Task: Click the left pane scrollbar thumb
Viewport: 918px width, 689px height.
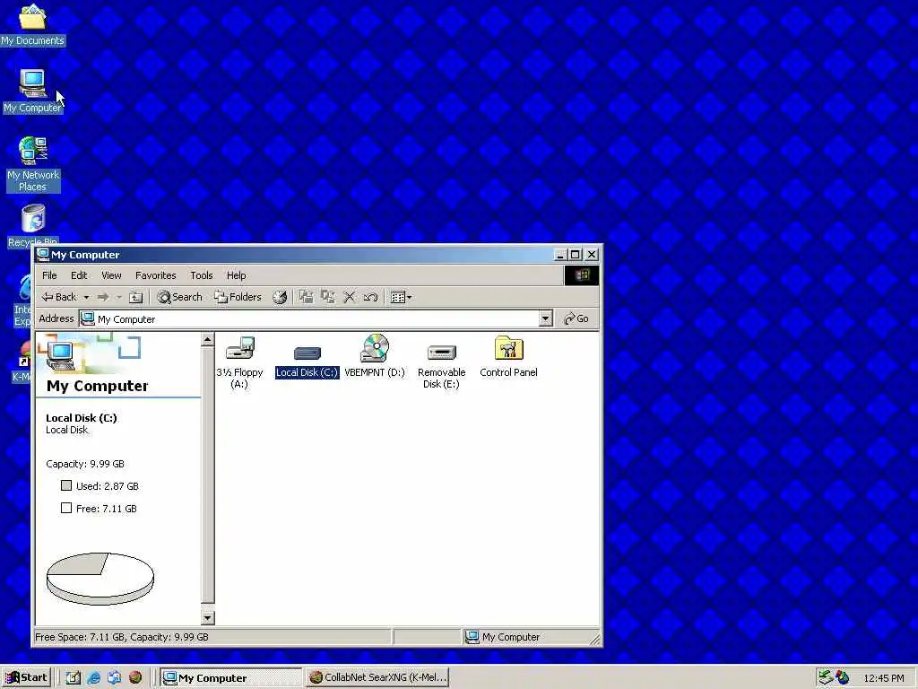Action: coord(207,475)
